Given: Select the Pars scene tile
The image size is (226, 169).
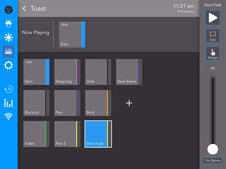Looking at the screenshot, I should [x=67, y=103].
